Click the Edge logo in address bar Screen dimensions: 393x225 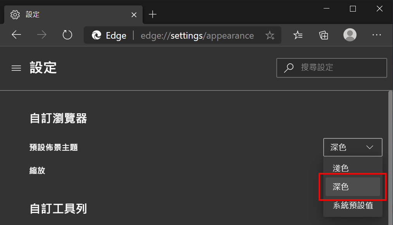point(96,35)
